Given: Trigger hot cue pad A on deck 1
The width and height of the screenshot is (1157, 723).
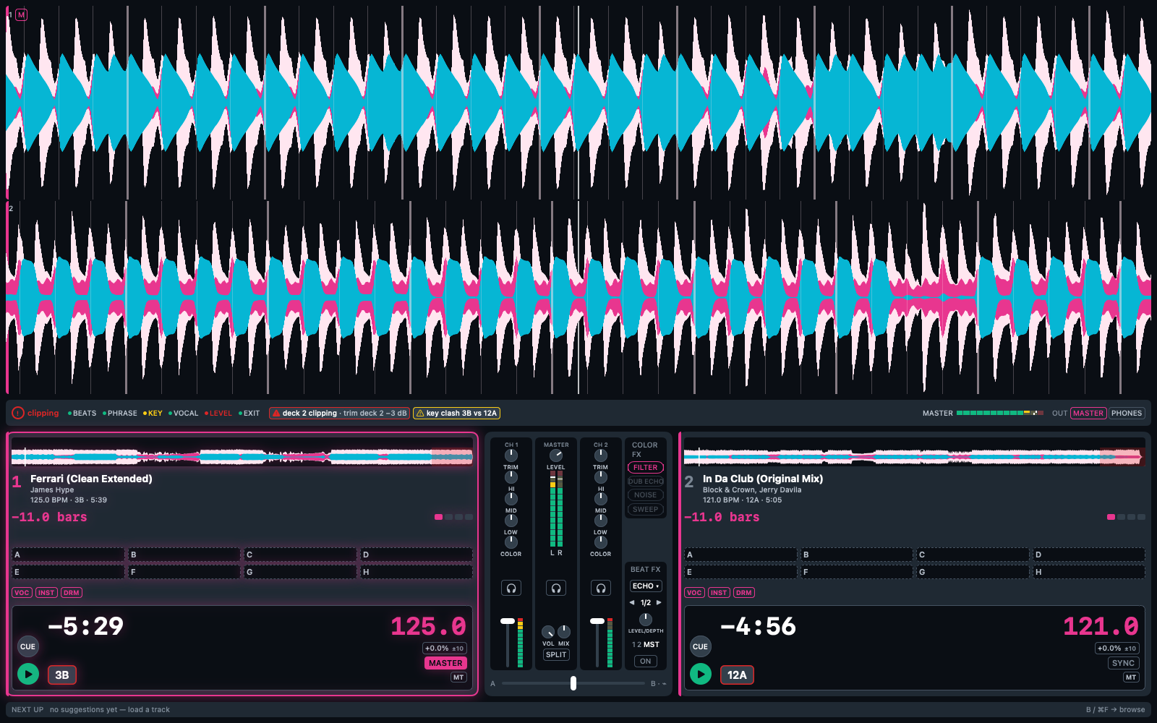Looking at the screenshot, I should [68, 555].
